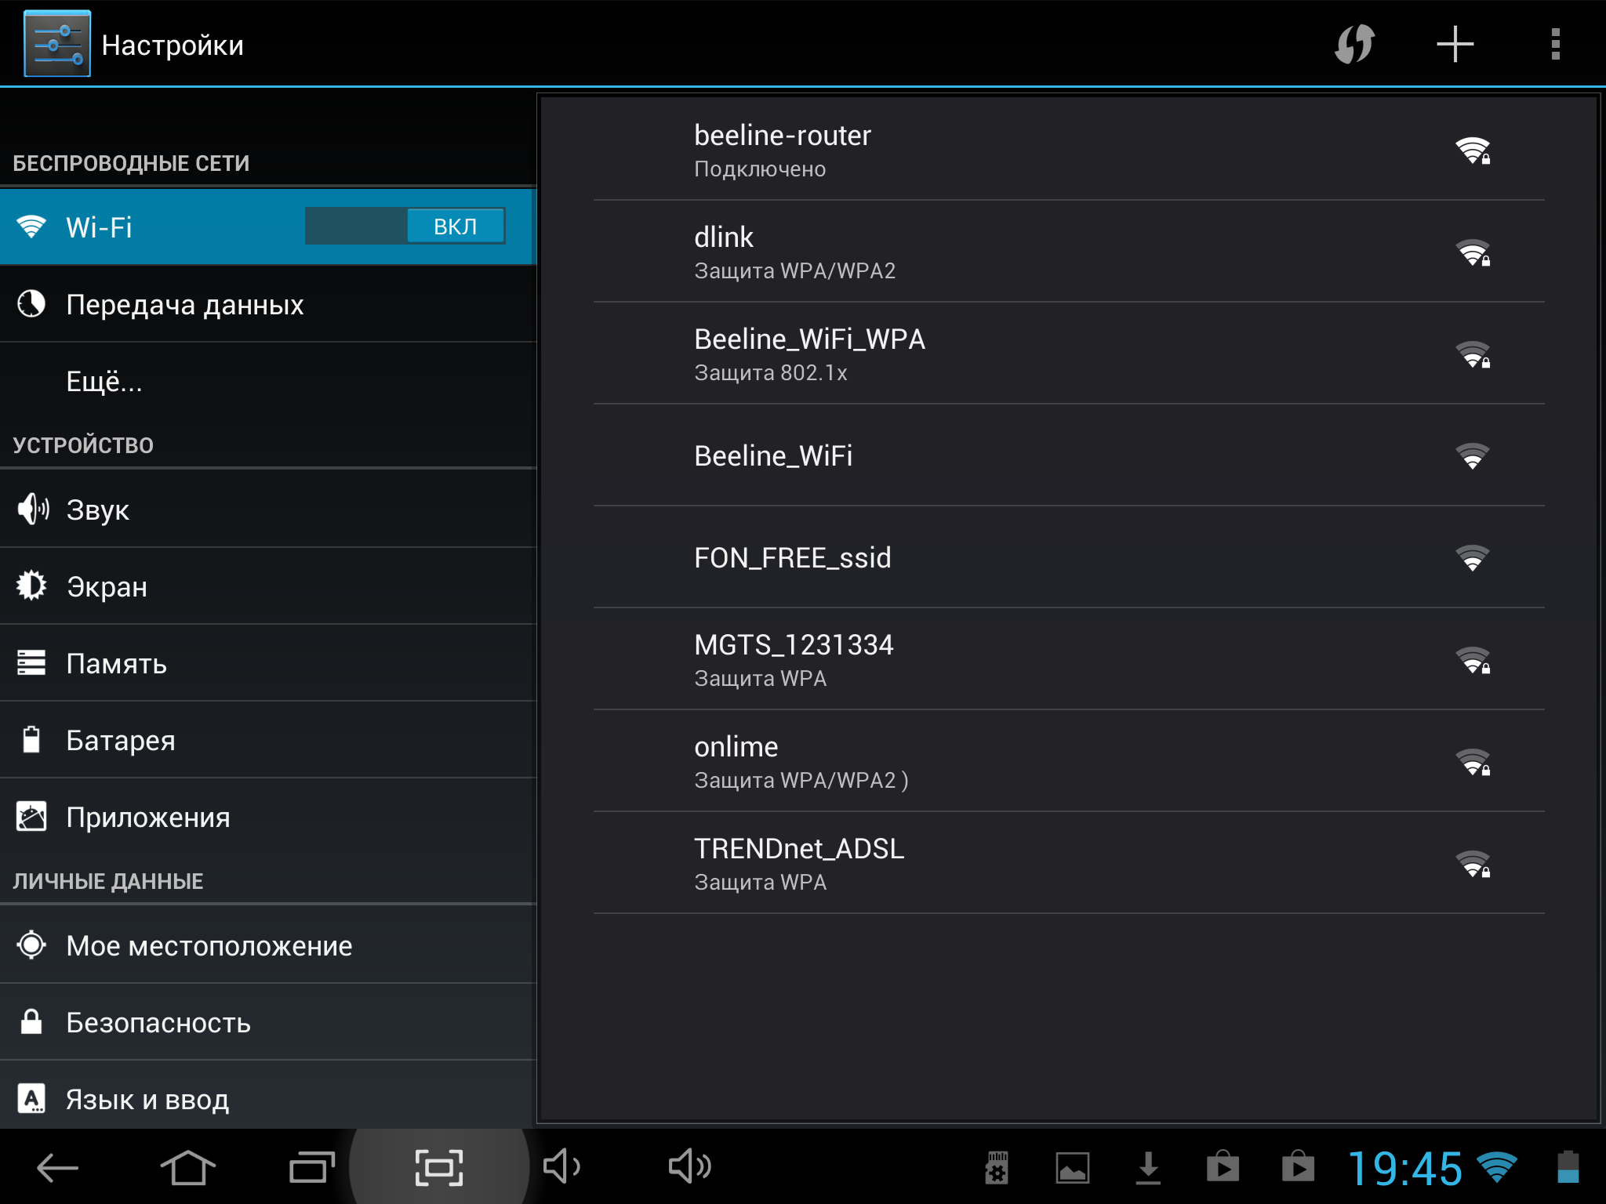Open Безопасность security settings
1606x1204 pixels.
(268, 1022)
